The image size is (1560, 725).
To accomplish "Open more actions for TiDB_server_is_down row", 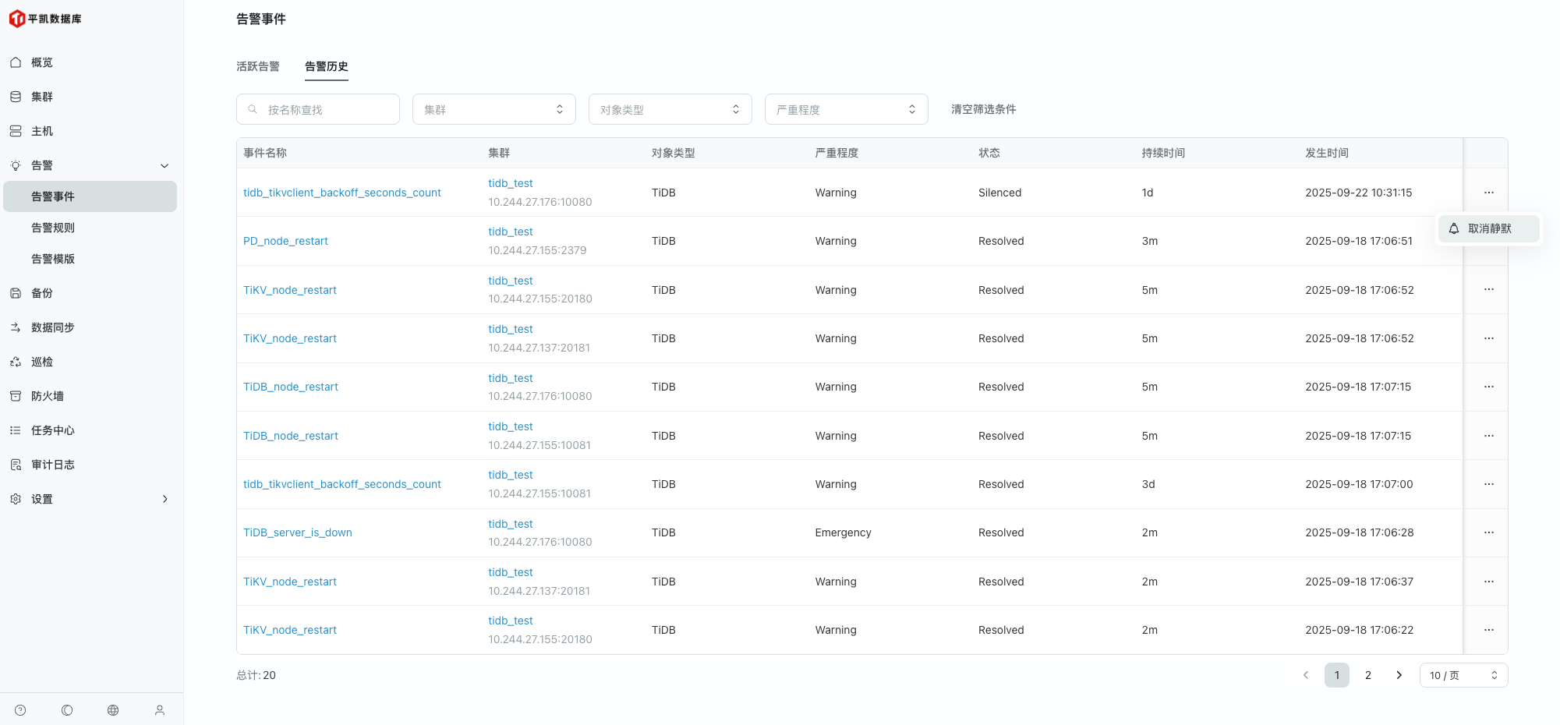I will 1488,532.
